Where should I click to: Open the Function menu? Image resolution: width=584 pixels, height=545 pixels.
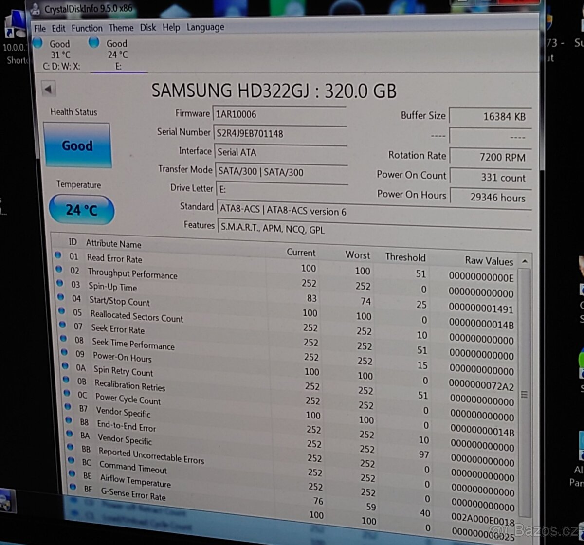coord(87,28)
